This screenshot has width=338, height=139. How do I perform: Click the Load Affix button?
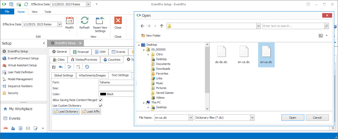click(91, 111)
